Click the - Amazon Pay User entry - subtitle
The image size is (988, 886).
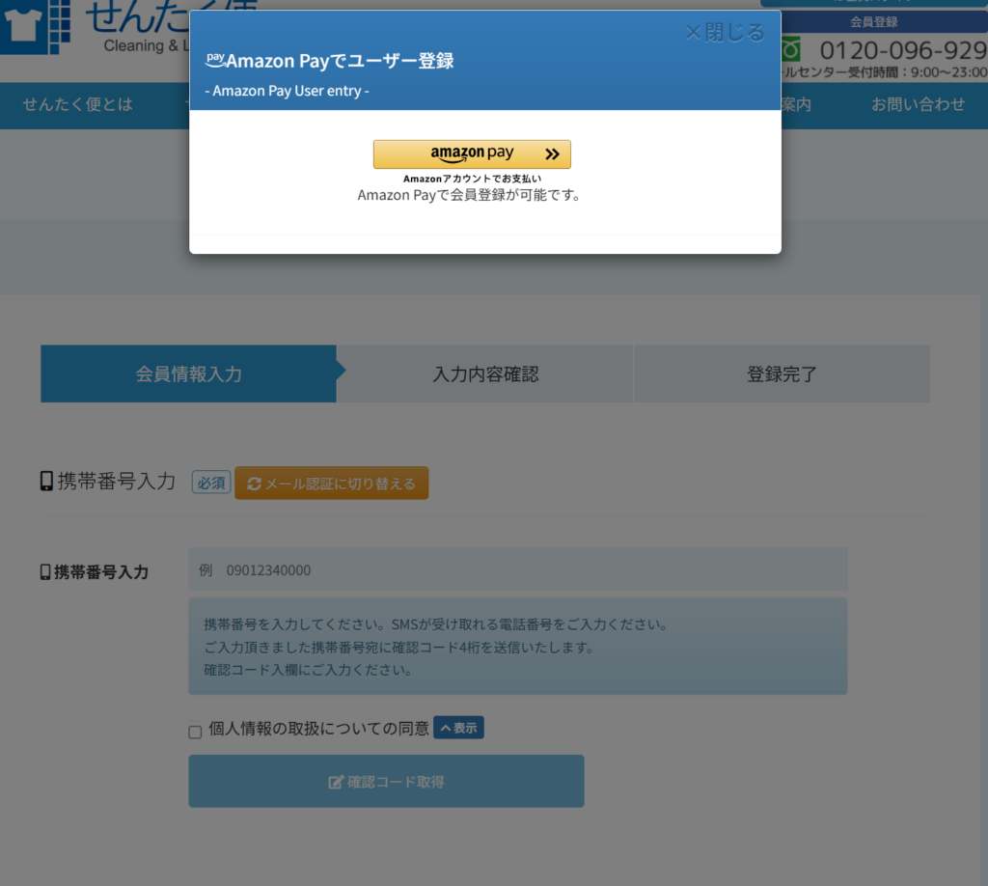(288, 91)
